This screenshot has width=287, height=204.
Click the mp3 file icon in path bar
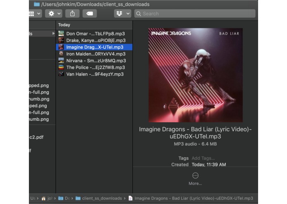pos(130,198)
